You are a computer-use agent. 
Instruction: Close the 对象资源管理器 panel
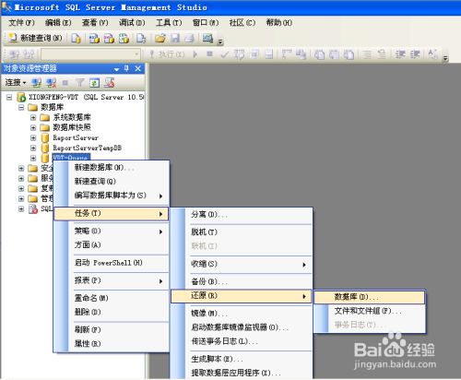pyautogui.click(x=138, y=68)
